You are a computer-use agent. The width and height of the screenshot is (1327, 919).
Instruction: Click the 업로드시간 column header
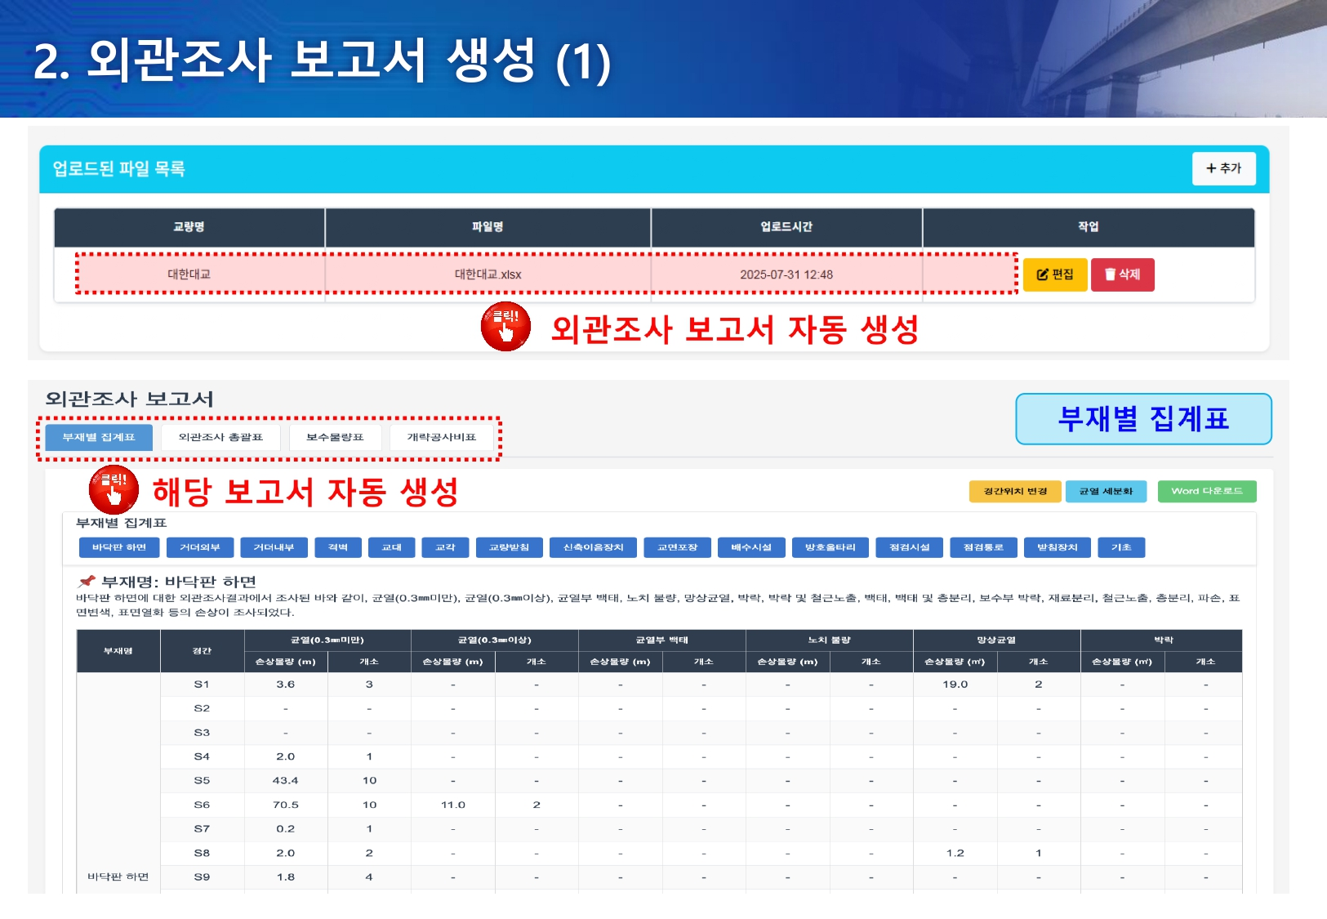pyautogui.click(x=786, y=227)
